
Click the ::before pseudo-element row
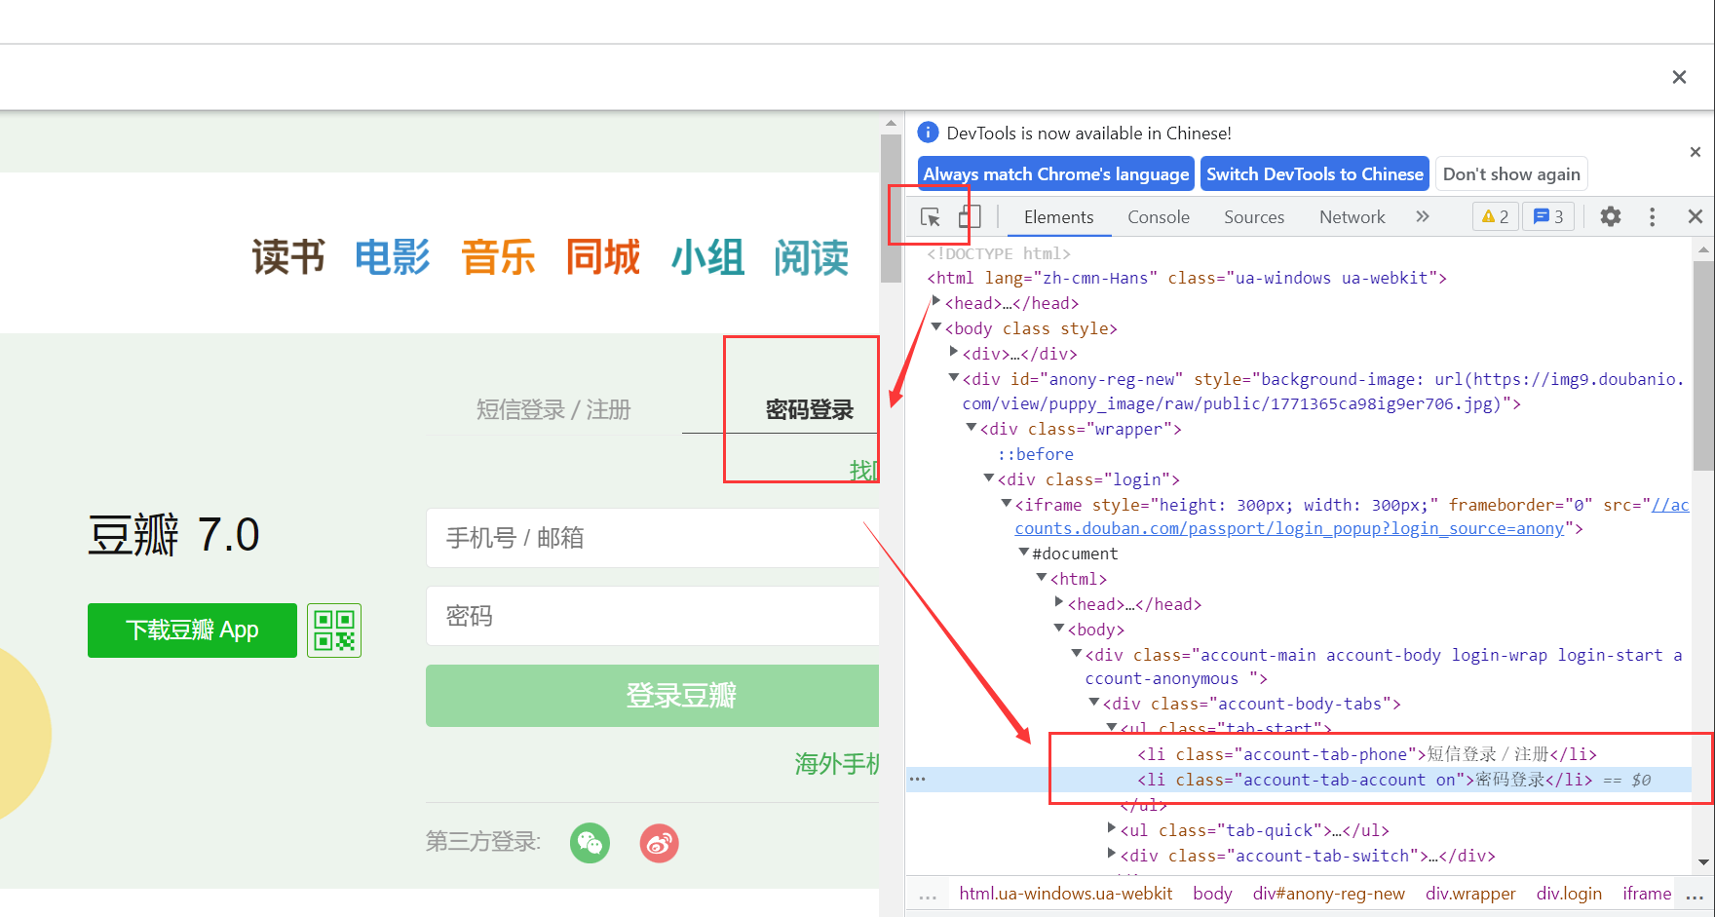click(1035, 454)
